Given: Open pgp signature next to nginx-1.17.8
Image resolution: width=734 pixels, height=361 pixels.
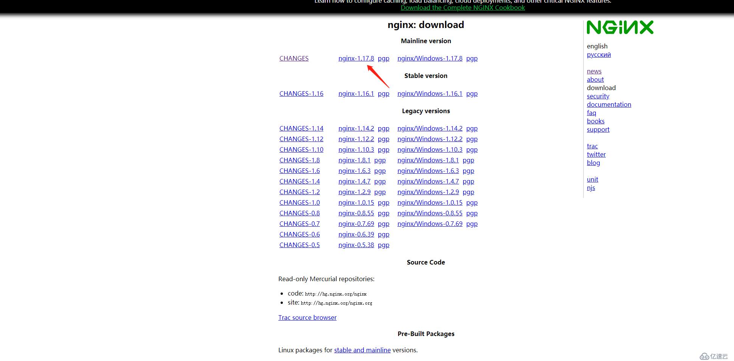Looking at the screenshot, I should point(383,58).
